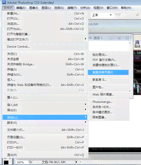Open the 图层(L) menu
Image resolution: width=141 pixels, height=165 pixels.
46,8
